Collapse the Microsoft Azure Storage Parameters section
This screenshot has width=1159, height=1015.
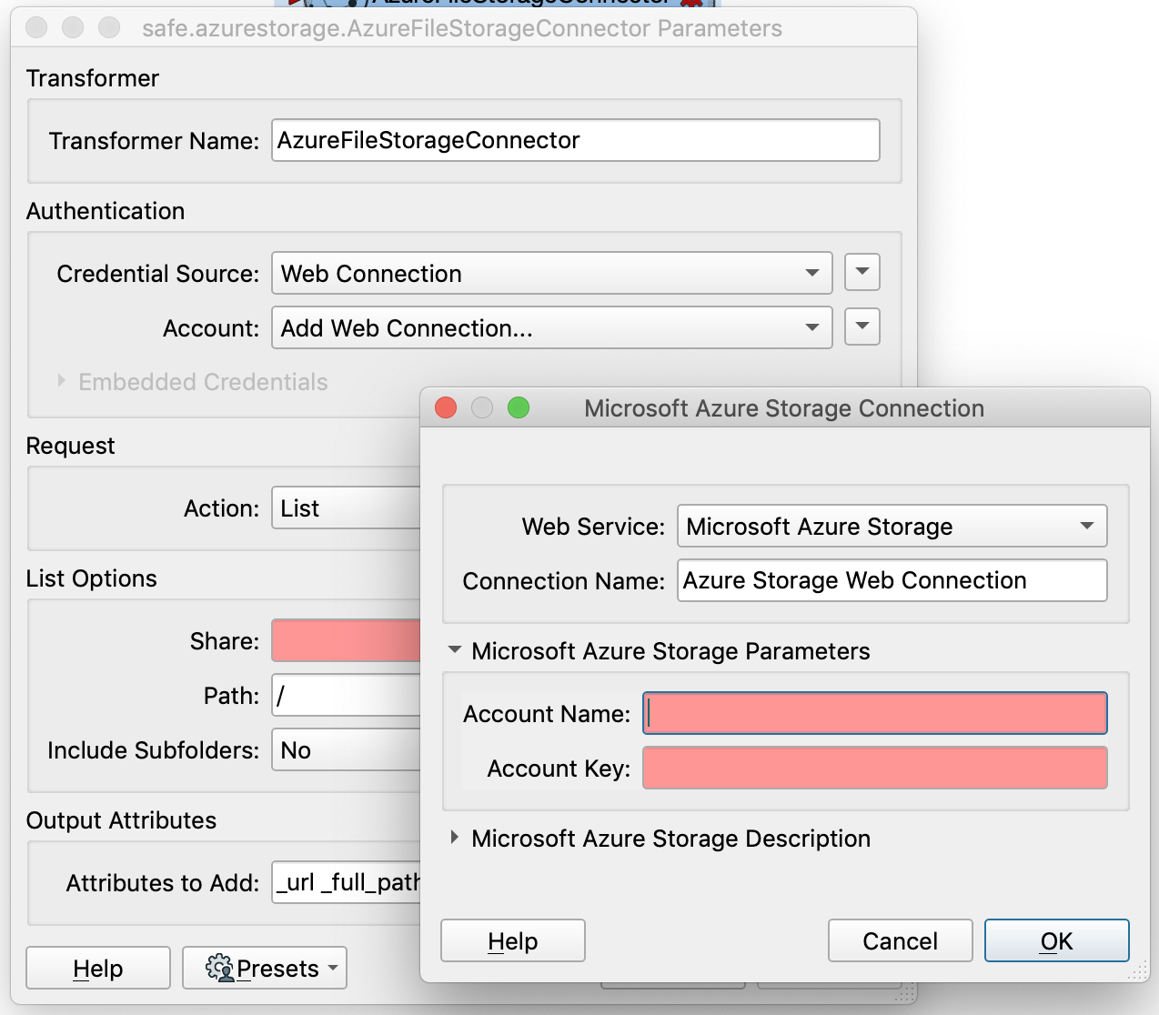[454, 649]
